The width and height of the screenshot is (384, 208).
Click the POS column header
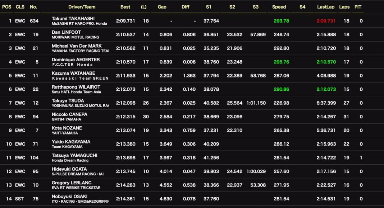pos(6,7)
